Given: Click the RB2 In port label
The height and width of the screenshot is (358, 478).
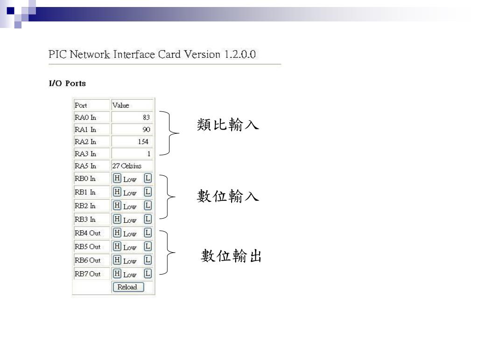Looking at the screenshot, I should (85, 206).
